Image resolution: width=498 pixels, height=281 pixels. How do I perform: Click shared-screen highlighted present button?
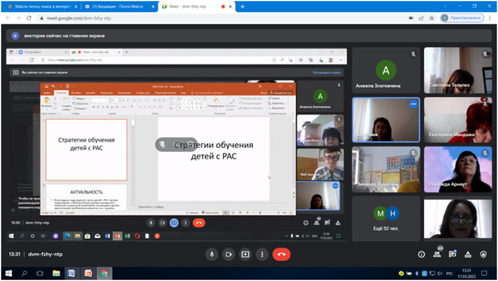(174, 223)
